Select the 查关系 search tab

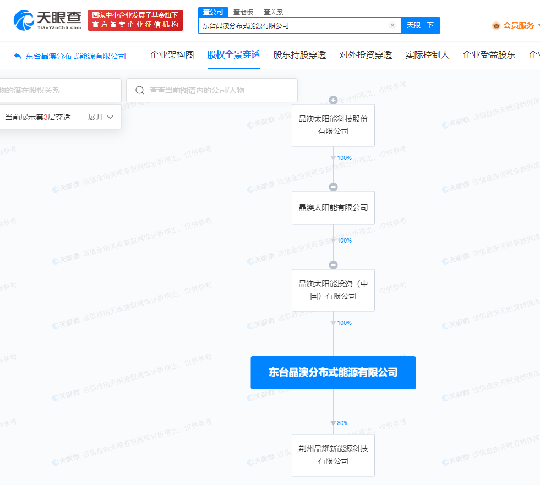[x=274, y=12]
